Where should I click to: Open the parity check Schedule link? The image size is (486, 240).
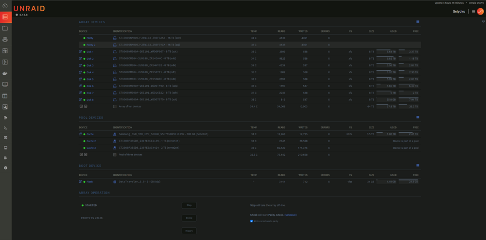[291, 215]
